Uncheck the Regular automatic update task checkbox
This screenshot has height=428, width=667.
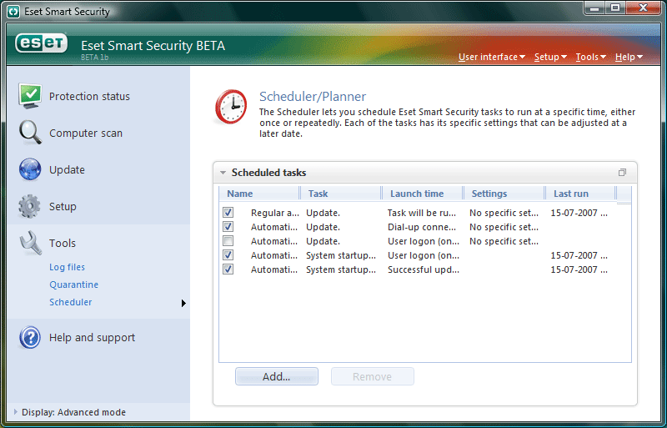(228, 213)
